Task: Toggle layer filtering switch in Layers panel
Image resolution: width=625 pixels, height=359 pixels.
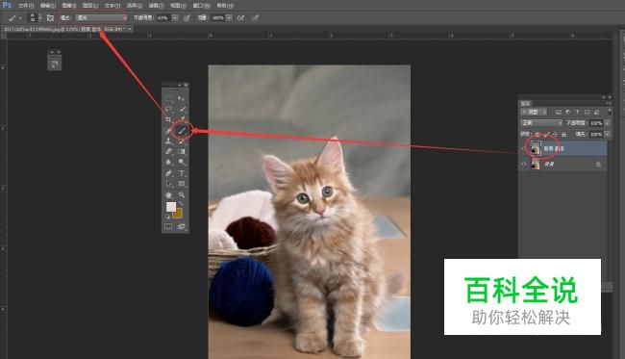Action: pos(609,112)
